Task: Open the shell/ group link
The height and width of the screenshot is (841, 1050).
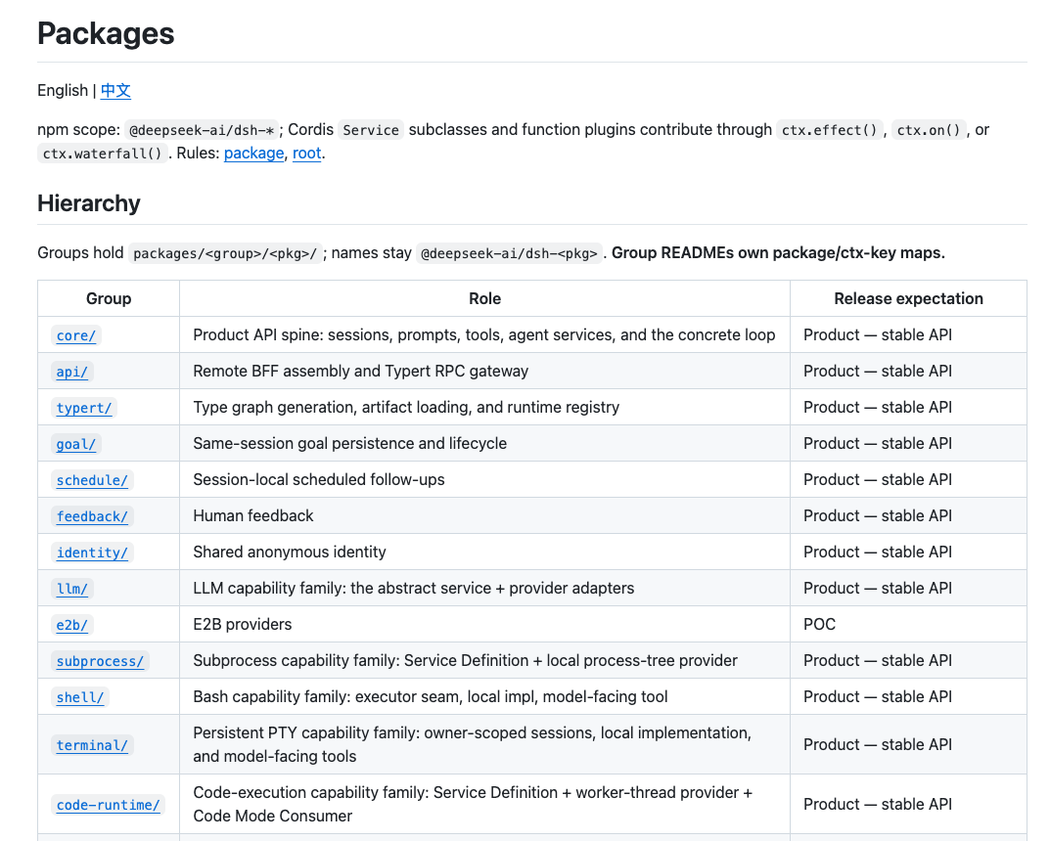Action: (x=79, y=696)
